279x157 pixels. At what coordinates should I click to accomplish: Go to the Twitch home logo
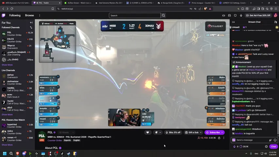(3, 15)
